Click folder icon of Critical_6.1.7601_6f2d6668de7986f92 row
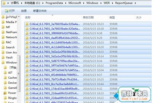152x103 pixels. pos(27,75)
